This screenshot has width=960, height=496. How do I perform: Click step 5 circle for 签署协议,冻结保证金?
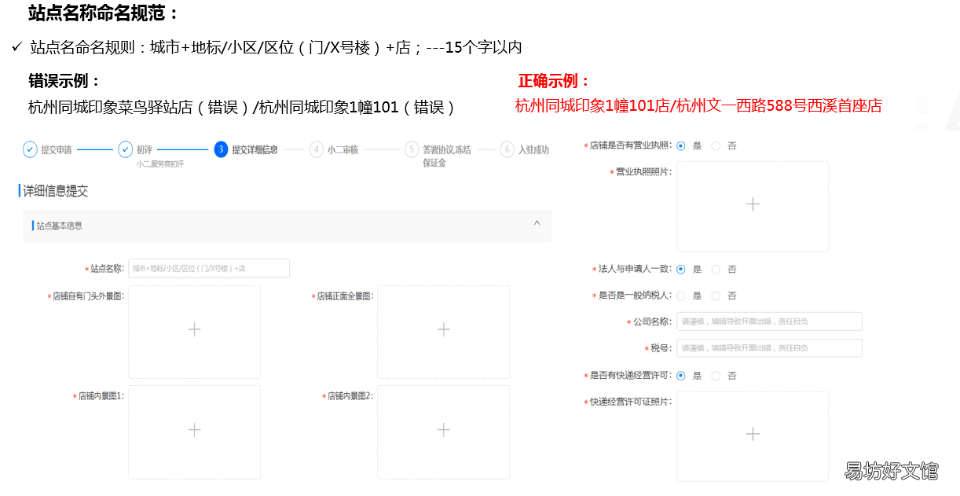pos(412,149)
